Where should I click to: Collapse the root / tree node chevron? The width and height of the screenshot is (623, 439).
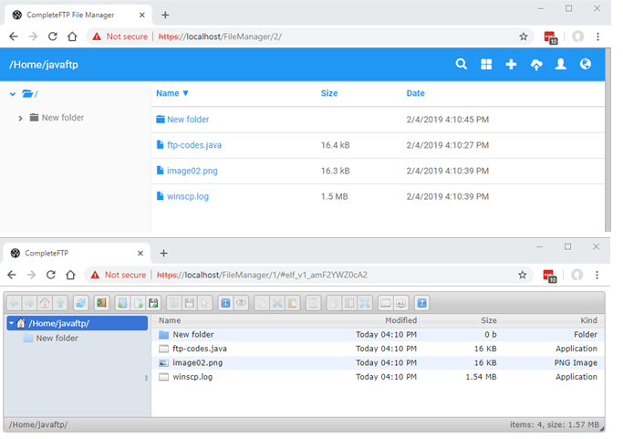pos(13,94)
